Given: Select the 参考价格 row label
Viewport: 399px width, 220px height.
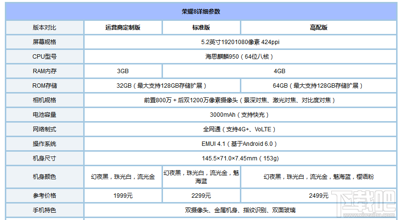Looking at the screenshot, I should (x=44, y=196).
